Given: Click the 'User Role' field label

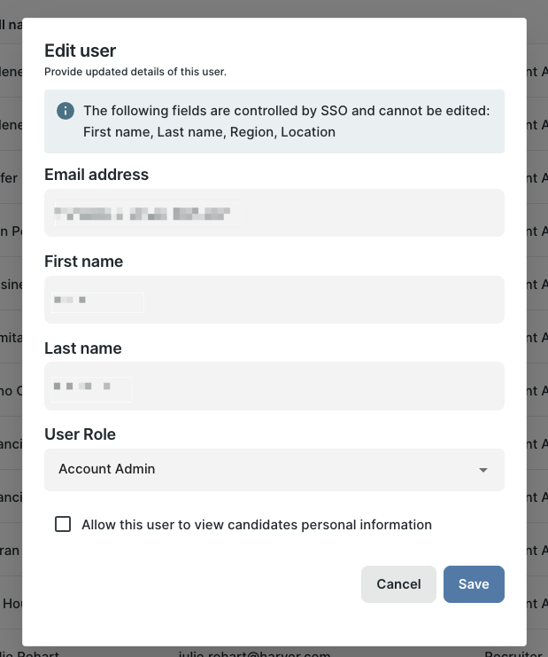Looking at the screenshot, I should (81, 434).
